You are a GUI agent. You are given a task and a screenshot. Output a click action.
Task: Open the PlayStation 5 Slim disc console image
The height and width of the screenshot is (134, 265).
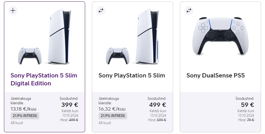[x=132, y=36]
